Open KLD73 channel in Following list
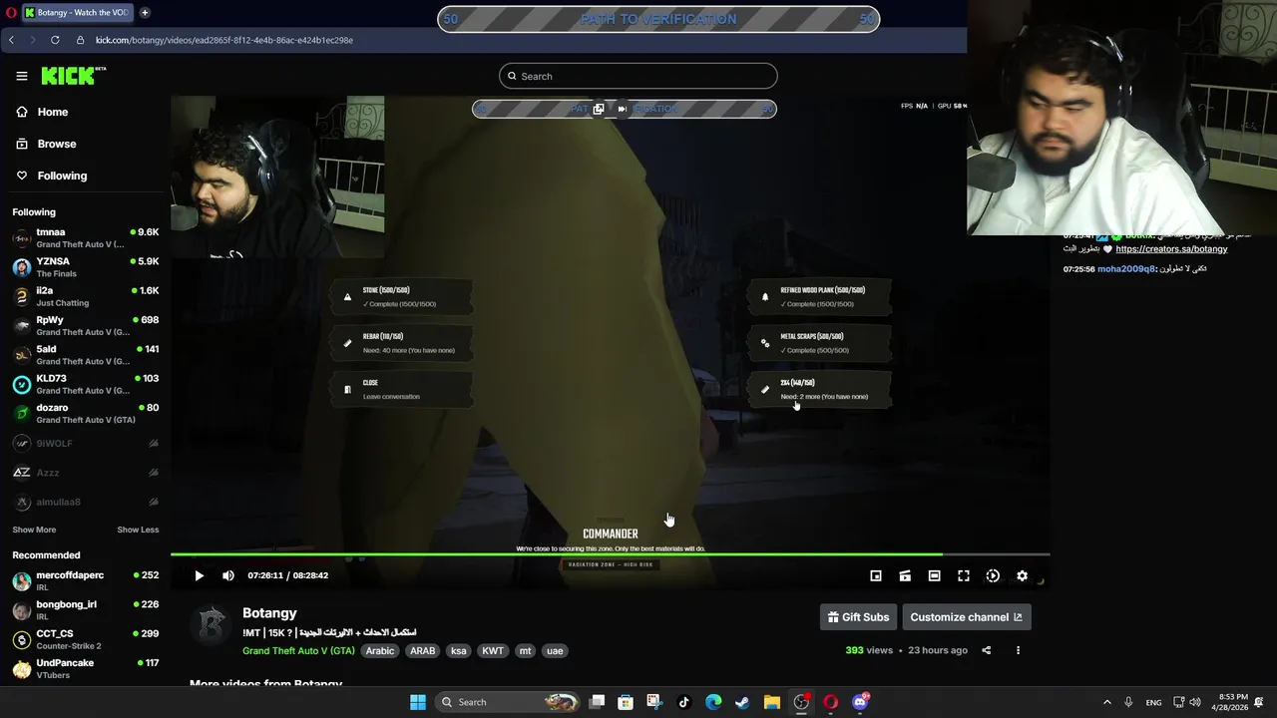This screenshot has width=1277, height=718. coord(85,384)
